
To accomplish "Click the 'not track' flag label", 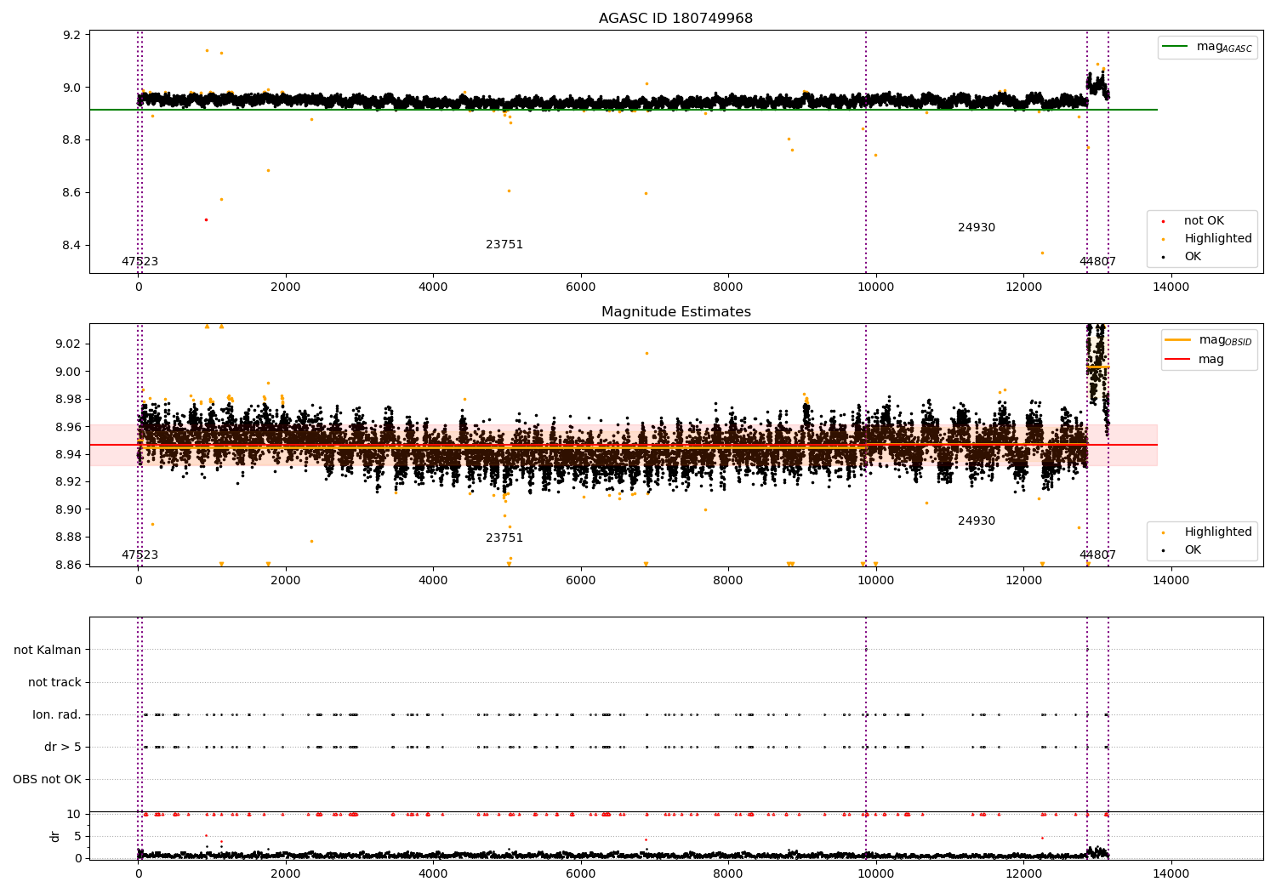I will click(x=54, y=683).
